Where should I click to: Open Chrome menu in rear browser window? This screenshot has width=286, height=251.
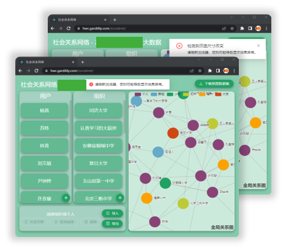266,28
